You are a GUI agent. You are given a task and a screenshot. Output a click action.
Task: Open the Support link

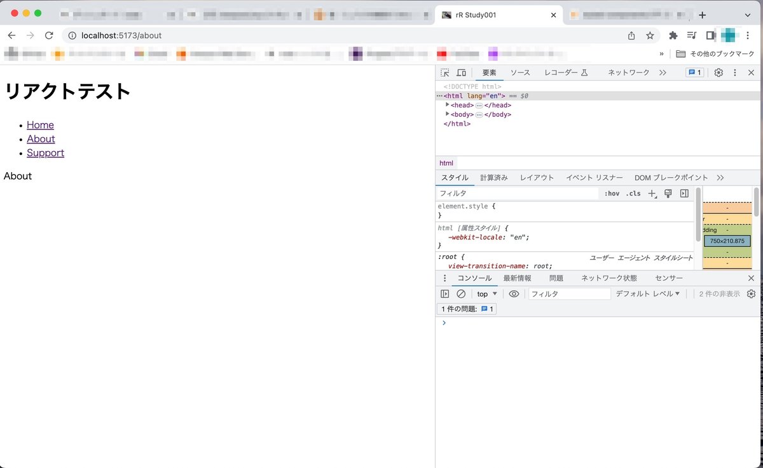[x=45, y=153]
